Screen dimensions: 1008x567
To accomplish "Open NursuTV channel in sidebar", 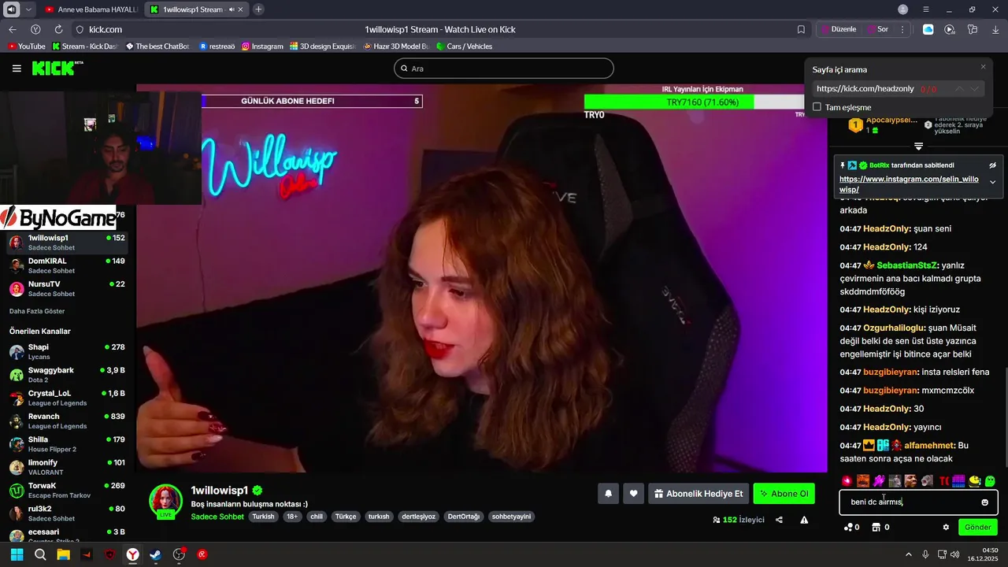I will (x=66, y=288).
